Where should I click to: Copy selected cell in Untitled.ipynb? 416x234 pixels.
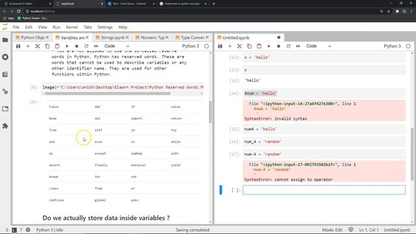[x=250, y=46]
